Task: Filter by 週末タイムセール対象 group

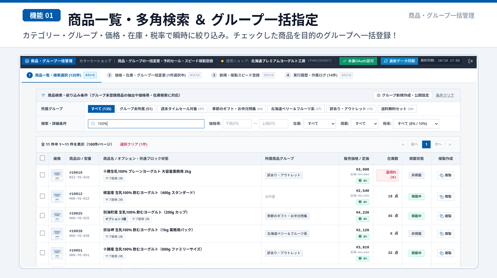Action: [x=182, y=109]
